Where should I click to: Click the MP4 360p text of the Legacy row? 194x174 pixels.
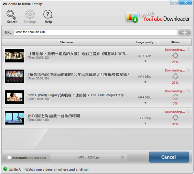click(145, 97)
